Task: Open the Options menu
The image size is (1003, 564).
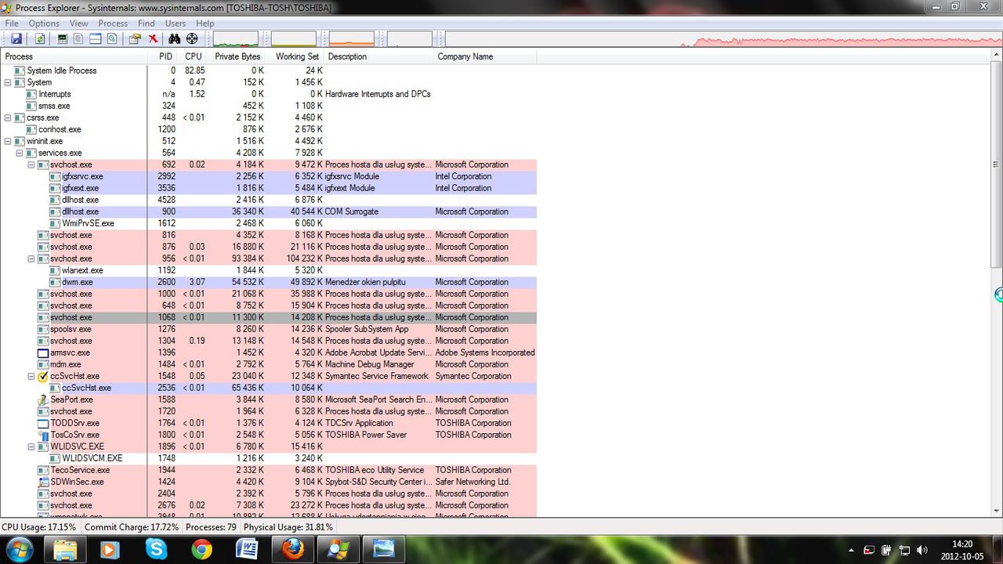Action: click(x=44, y=23)
